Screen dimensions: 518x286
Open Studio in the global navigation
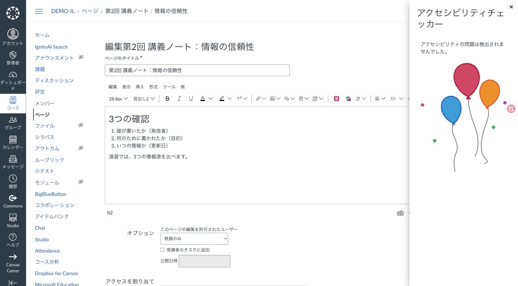point(13,221)
